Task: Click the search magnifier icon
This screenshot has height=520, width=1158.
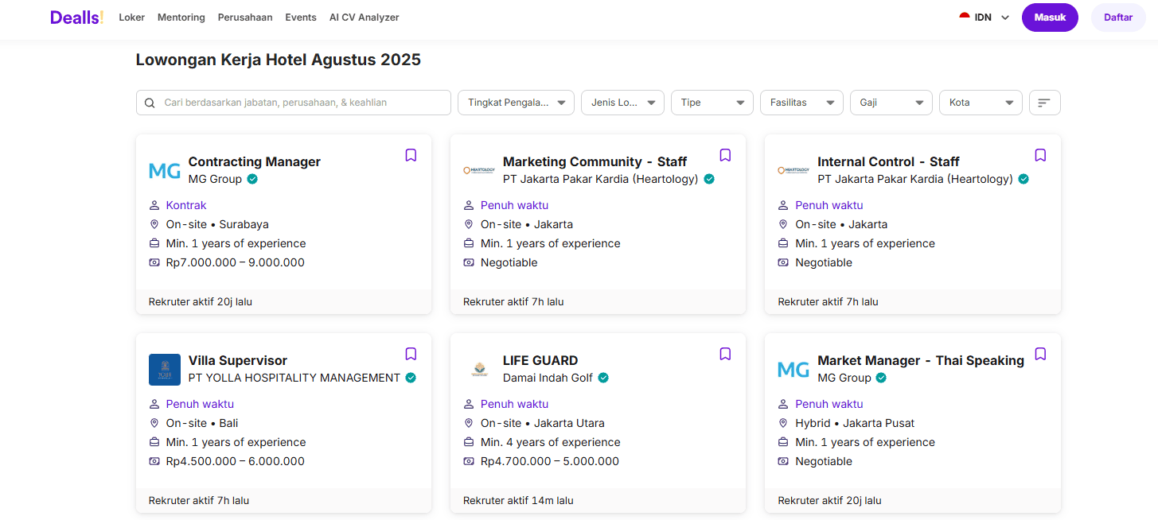Action: (x=150, y=103)
